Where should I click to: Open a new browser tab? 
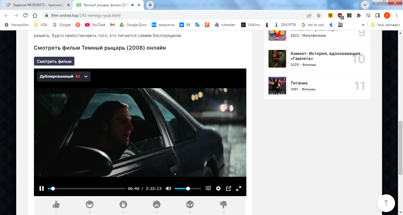point(150,5)
